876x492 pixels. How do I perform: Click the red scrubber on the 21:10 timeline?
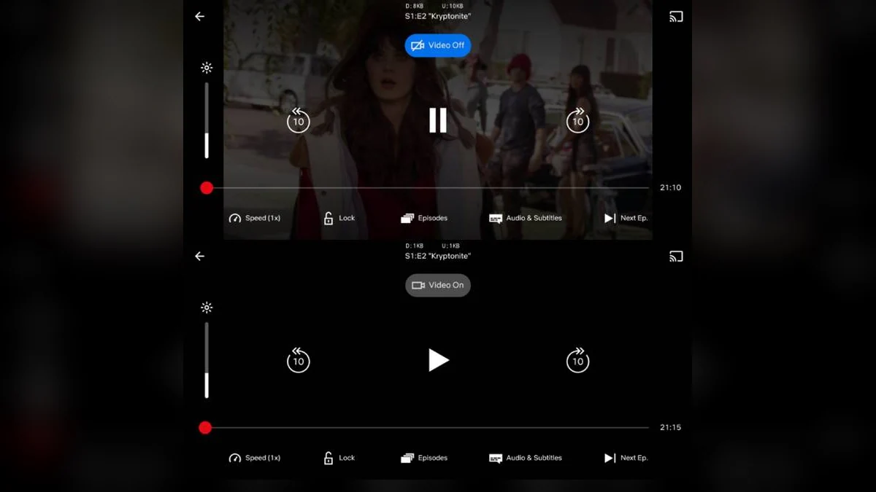(207, 188)
